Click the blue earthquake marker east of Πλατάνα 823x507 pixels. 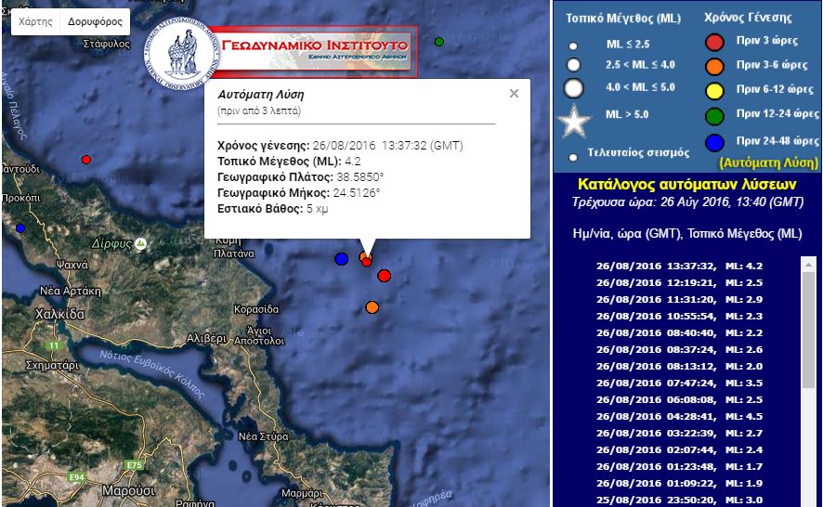click(342, 259)
